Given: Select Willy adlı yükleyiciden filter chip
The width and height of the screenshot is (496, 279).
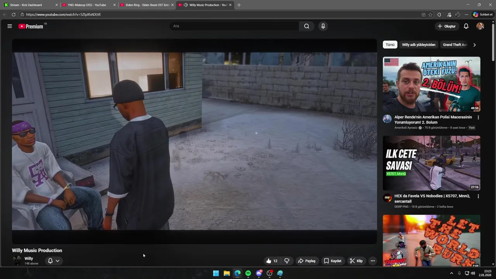Looking at the screenshot, I should click(418, 45).
